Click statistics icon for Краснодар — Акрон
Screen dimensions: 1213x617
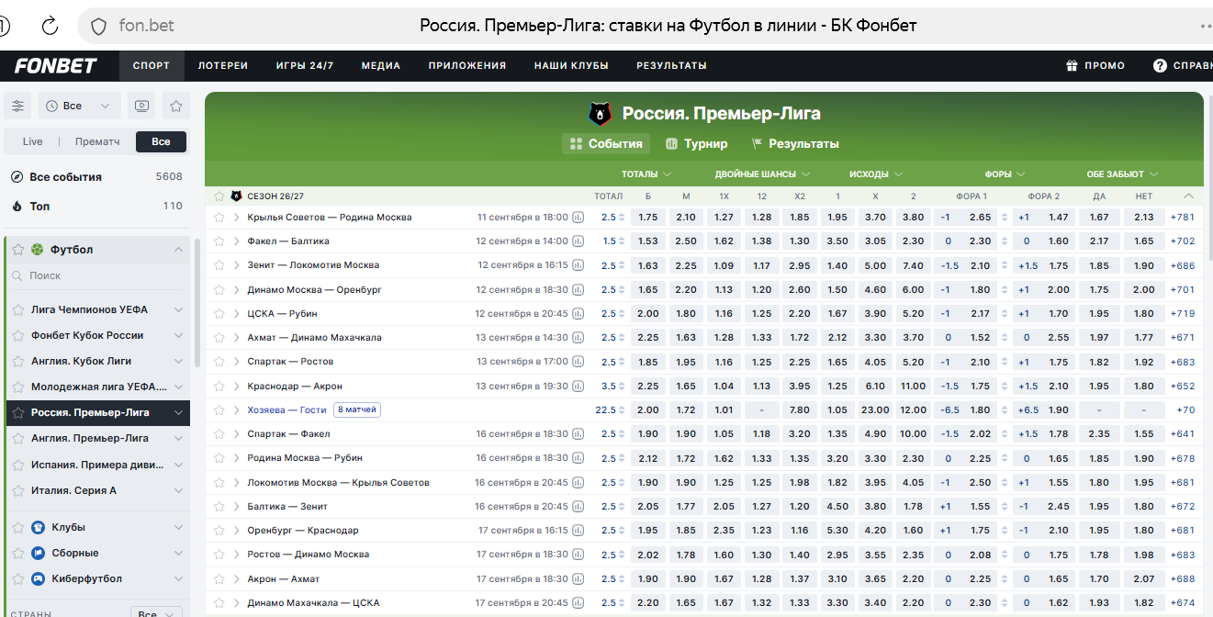[x=578, y=386]
